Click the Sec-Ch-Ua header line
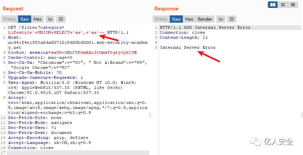 pos(77,65)
